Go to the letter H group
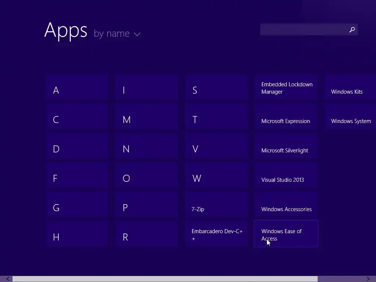Screen dimensions: 376x282 [77, 234]
